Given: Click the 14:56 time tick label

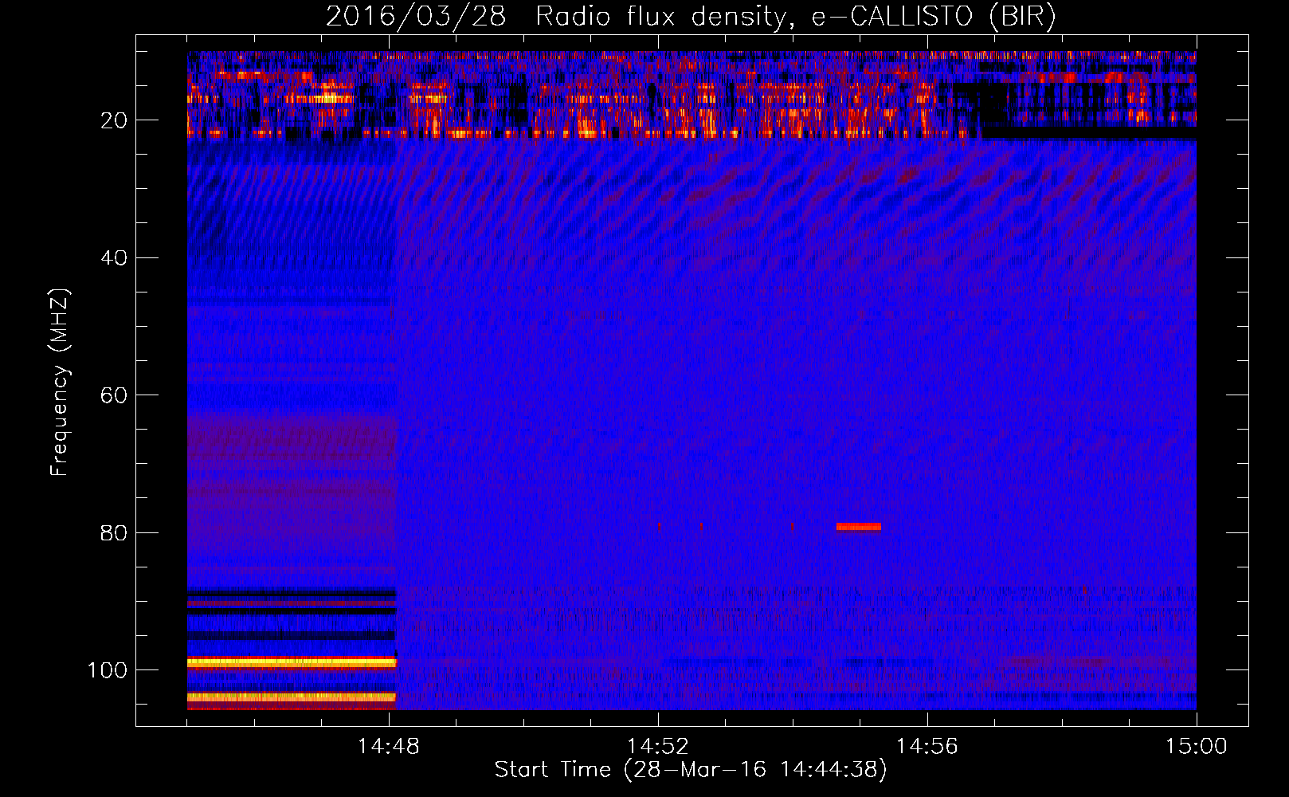Looking at the screenshot, I should [x=927, y=747].
